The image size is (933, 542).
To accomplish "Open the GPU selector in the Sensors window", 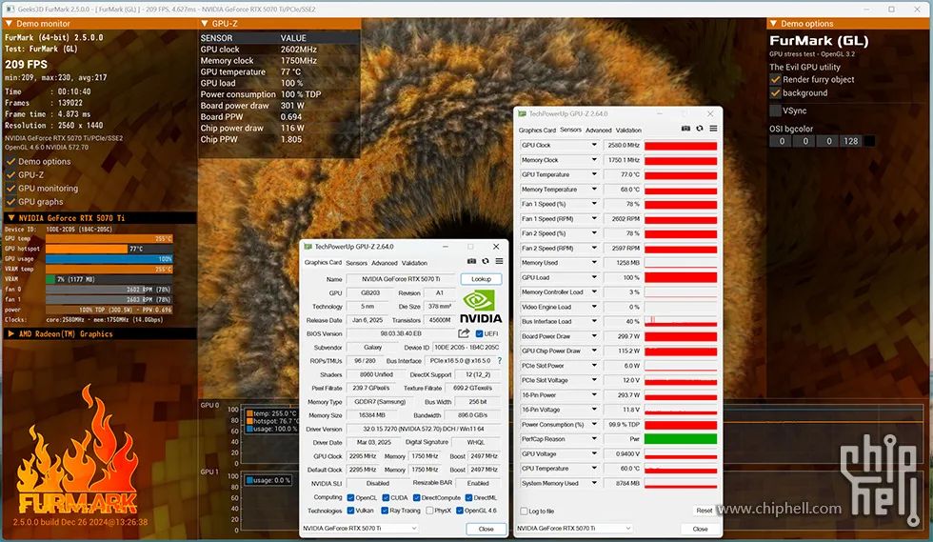I will [x=573, y=529].
